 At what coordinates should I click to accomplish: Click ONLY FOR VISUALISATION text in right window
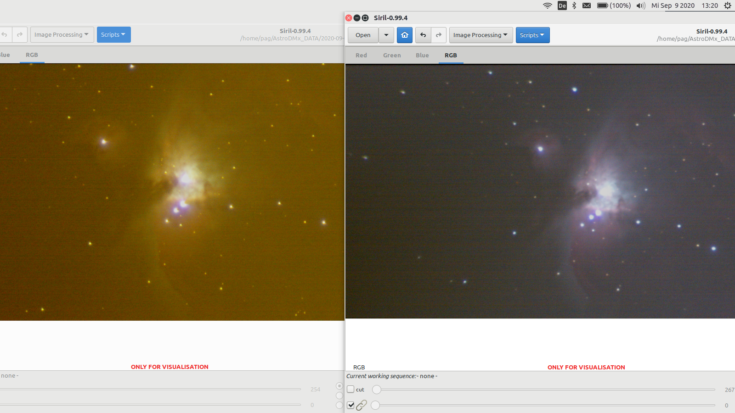[x=586, y=367]
